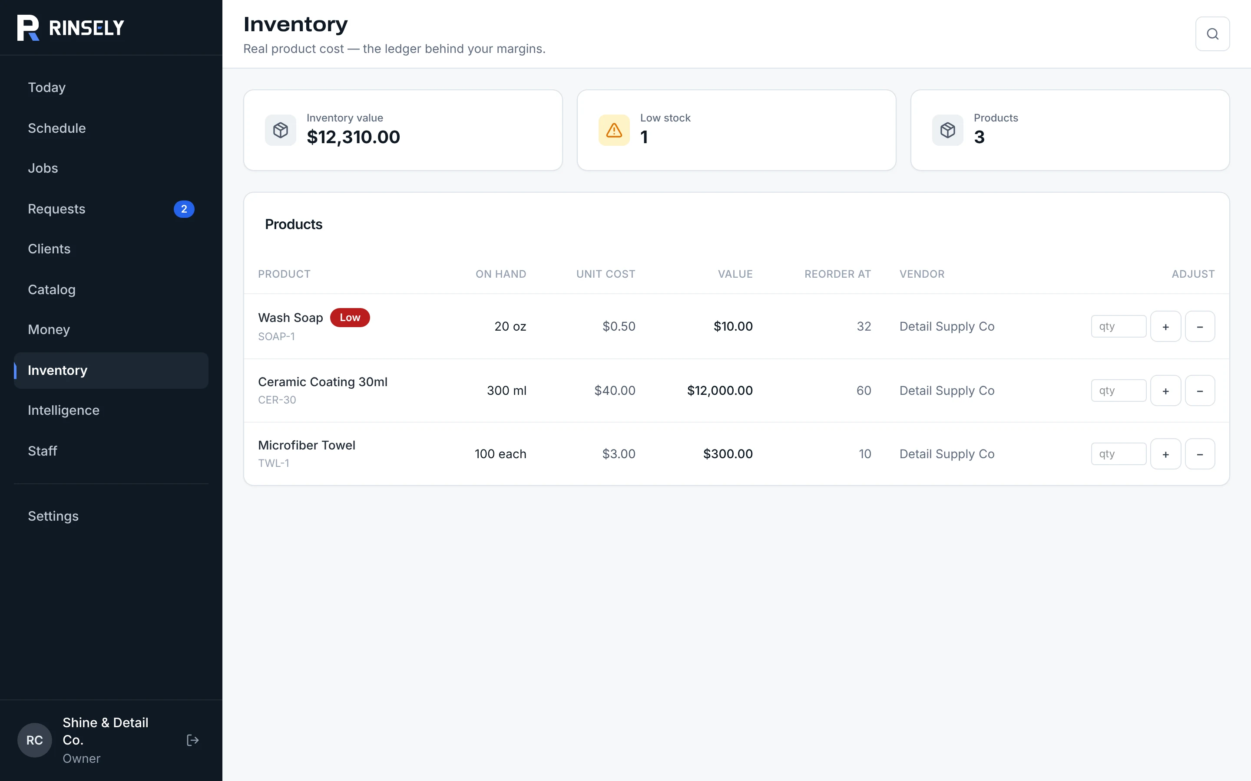Navigate to Jobs

tap(111, 168)
